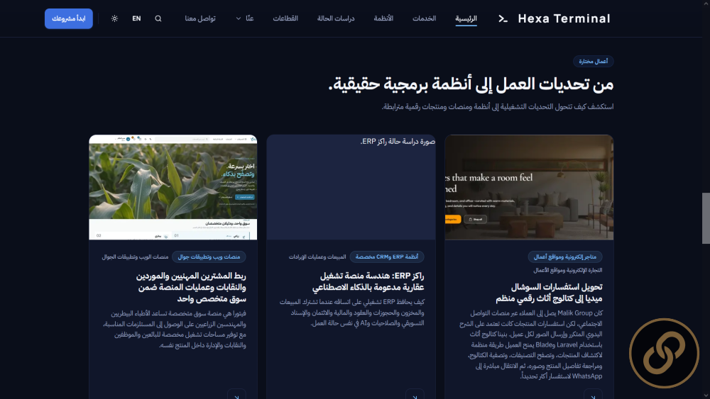Open the راكز ERP case study image placeholder

pos(351,187)
